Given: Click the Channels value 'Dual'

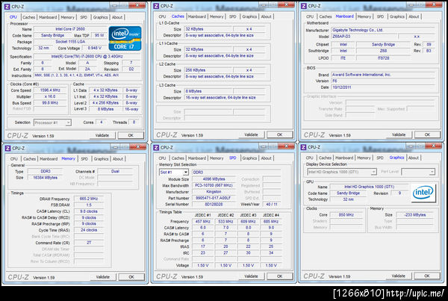Looking at the screenshot, I should coord(116,172).
